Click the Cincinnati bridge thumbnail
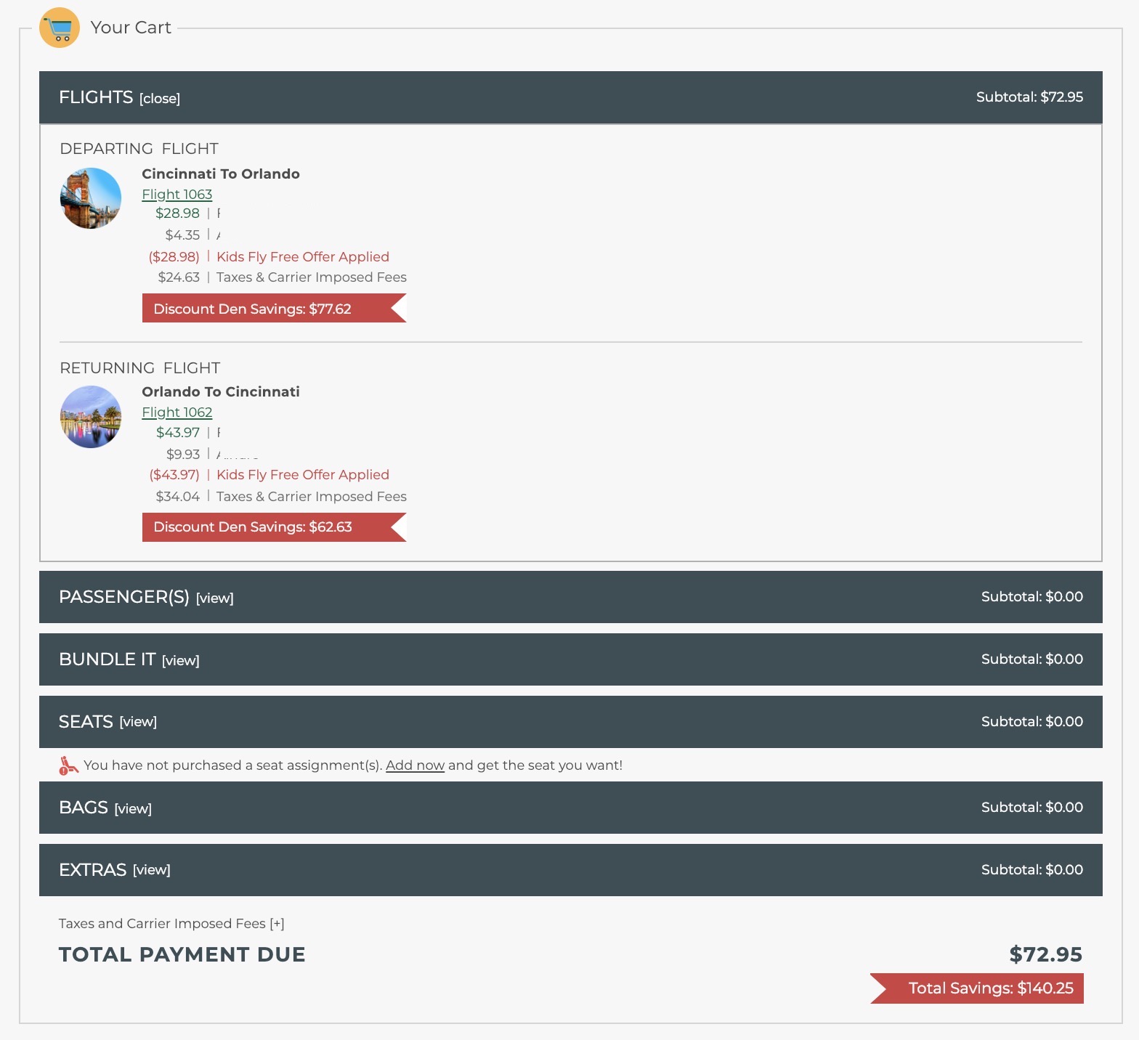 [91, 198]
